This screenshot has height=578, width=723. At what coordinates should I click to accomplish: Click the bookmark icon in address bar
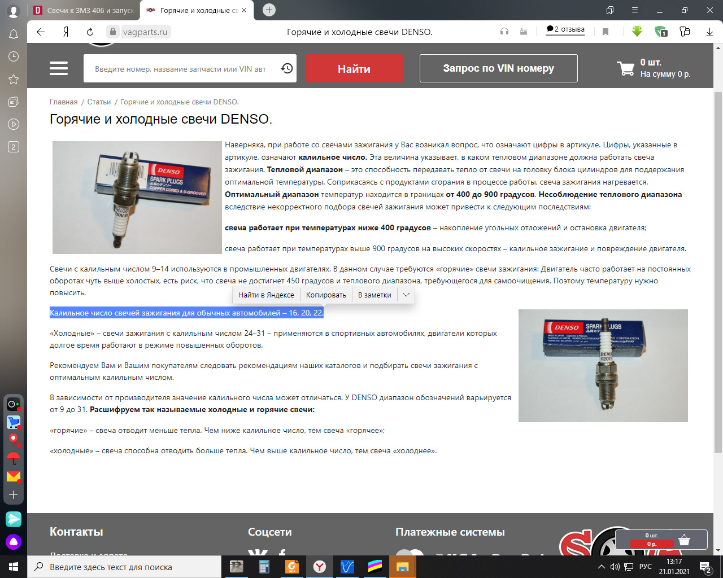pos(606,32)
